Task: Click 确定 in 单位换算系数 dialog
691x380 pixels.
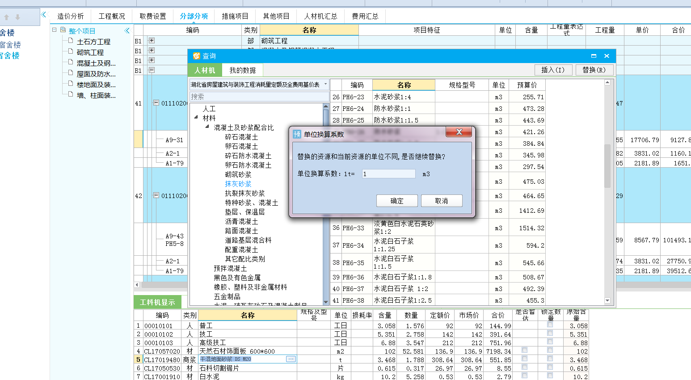Action: point(397,201)
